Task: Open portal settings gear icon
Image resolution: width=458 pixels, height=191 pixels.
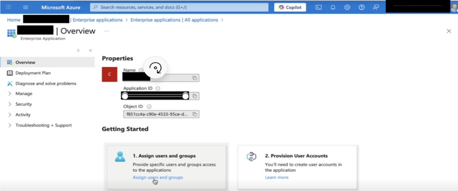Action: point(347,8)
